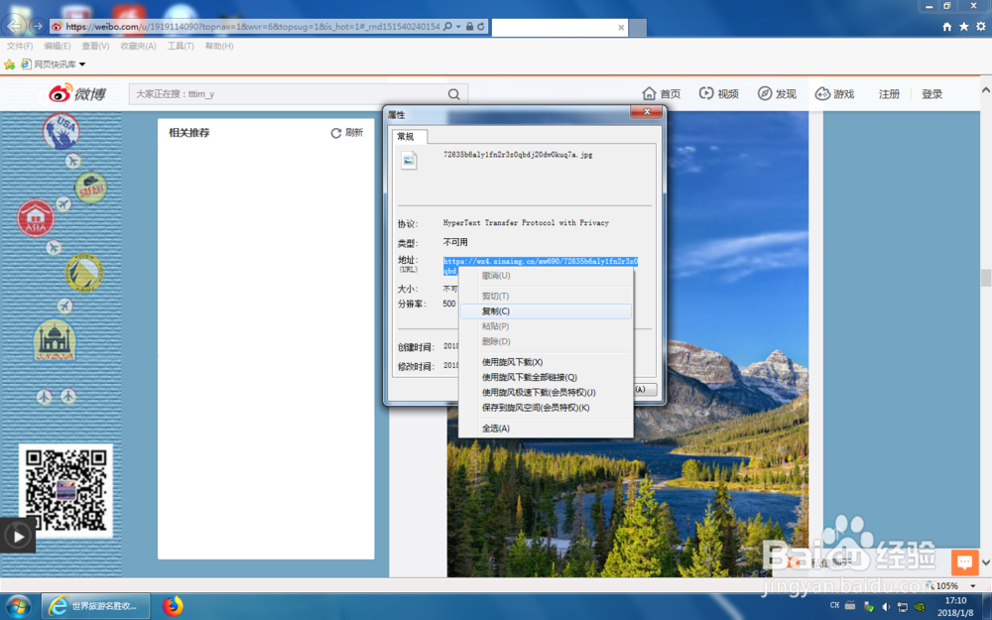Click the volume speaker tray icon
The image size is (992, 620).
[x=885, y=606]
